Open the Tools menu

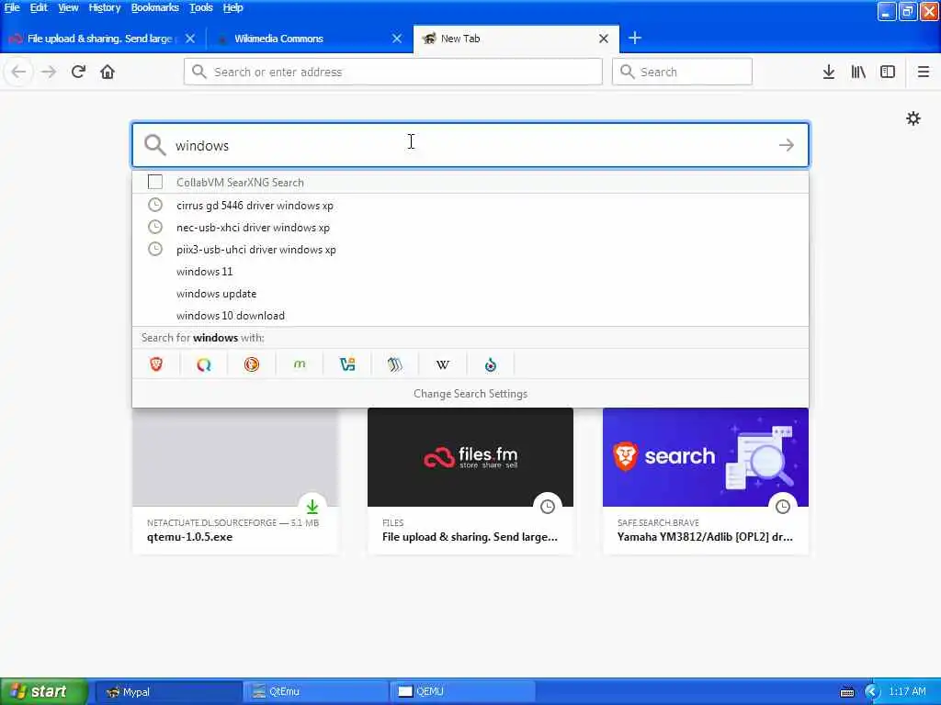click(x=201, y=7)
